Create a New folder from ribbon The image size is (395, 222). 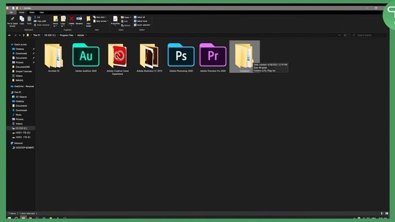tap(88, 22)
